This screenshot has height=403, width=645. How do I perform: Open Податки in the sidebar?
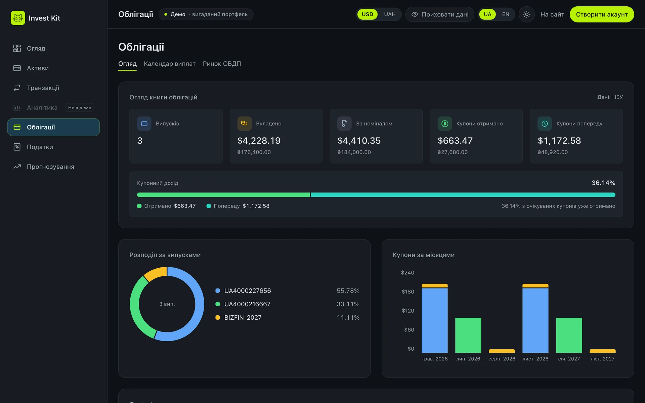tap(53, 147)
